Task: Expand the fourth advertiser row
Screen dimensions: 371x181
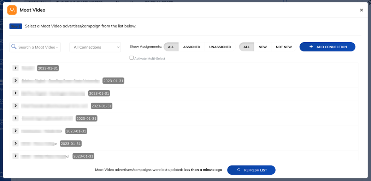Action: [16, 106]
